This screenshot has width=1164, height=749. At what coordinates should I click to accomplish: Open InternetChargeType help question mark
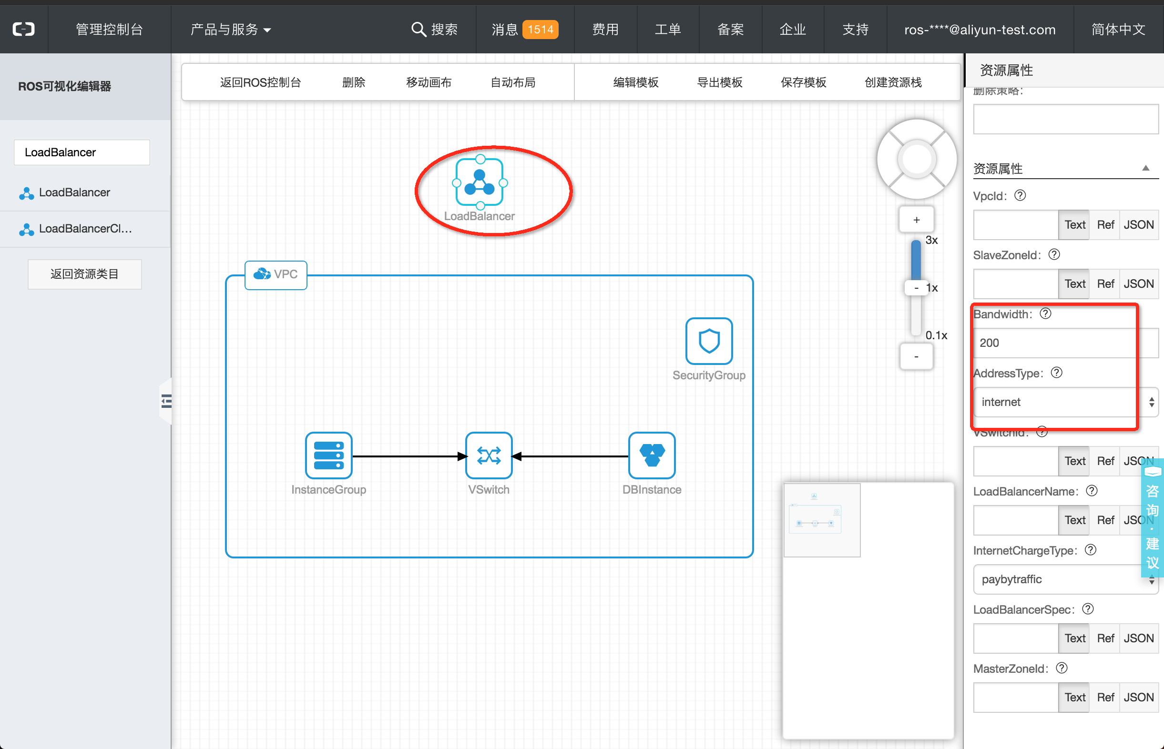click(1091, 549)
